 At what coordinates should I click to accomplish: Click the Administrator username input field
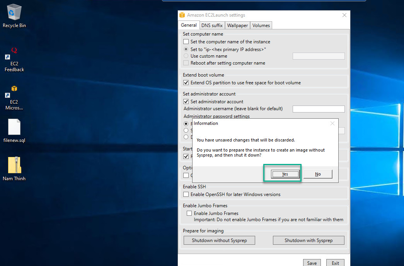pos(319,109)
